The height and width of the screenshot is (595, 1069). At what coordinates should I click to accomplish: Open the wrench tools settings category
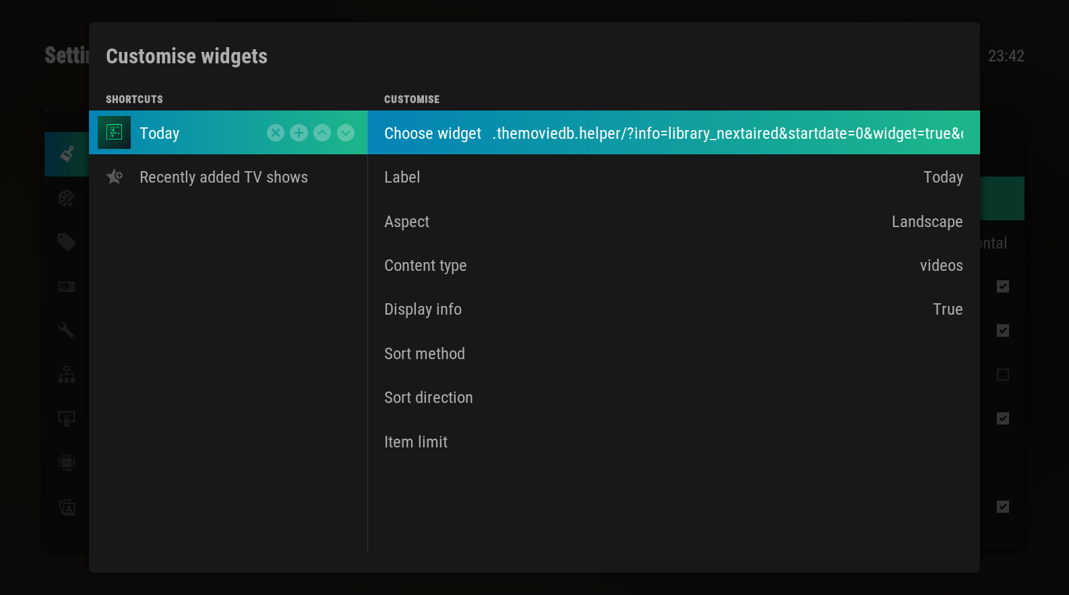[x=67, y=330]
